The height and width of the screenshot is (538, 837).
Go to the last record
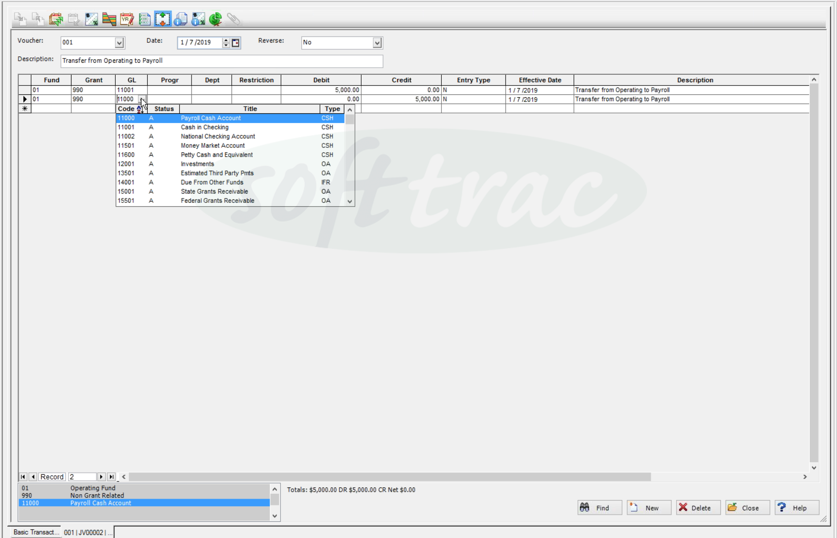111,477
